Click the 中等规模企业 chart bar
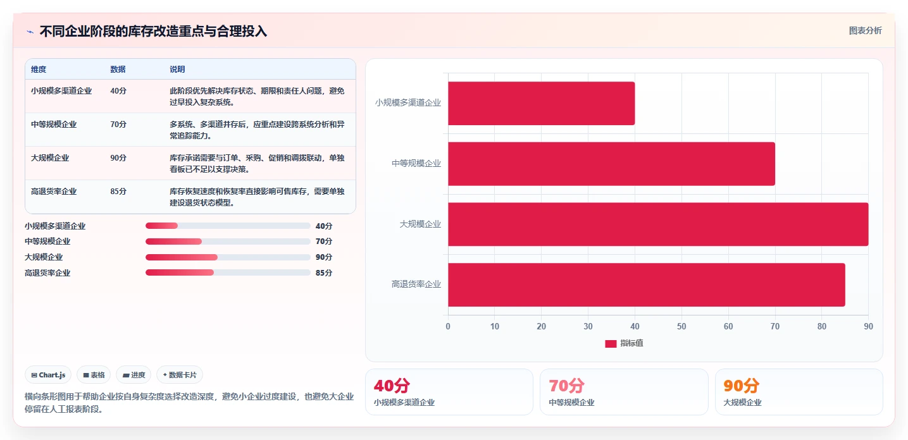The image size is (908, 440). (x=612, y=164)
